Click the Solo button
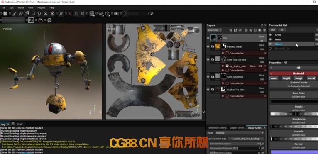 point(273,30)
